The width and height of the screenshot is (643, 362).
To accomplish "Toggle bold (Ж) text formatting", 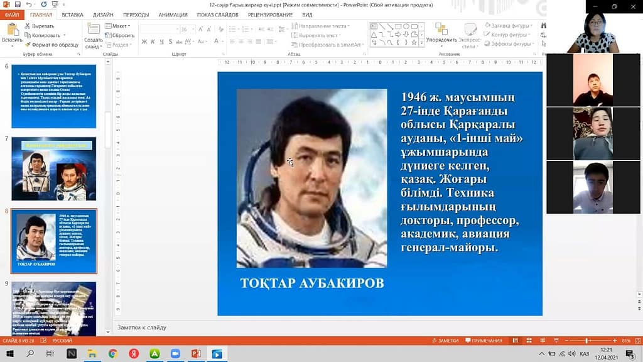I will (x=144, y=41).
